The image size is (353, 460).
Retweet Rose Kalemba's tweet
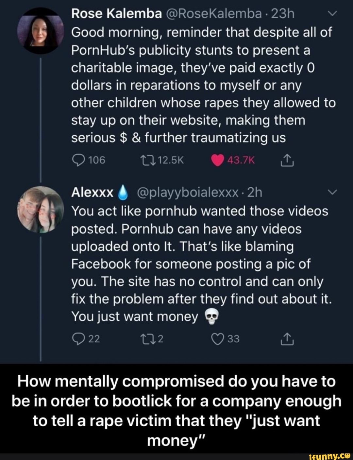coord(143,160)
